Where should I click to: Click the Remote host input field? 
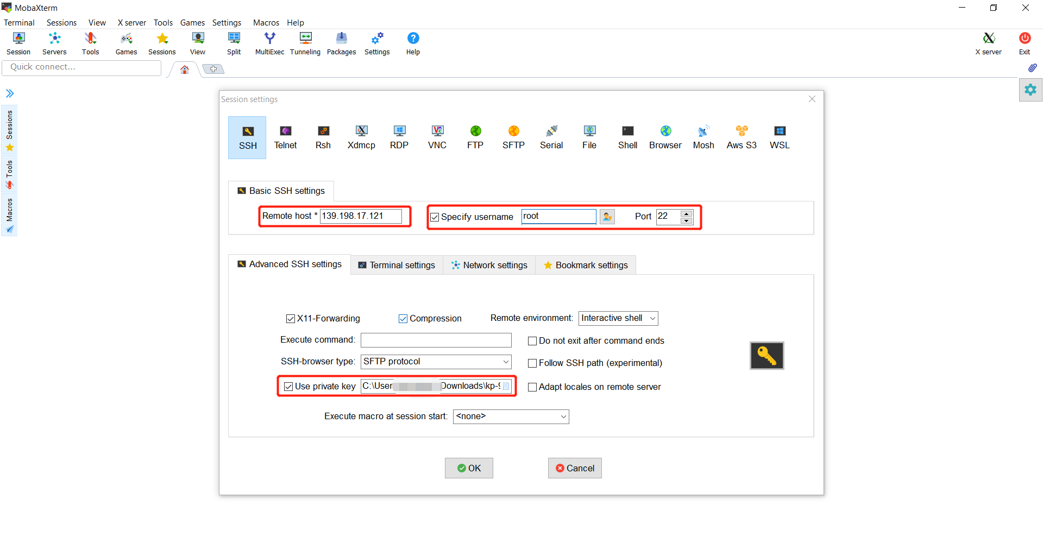coord(361,216)
